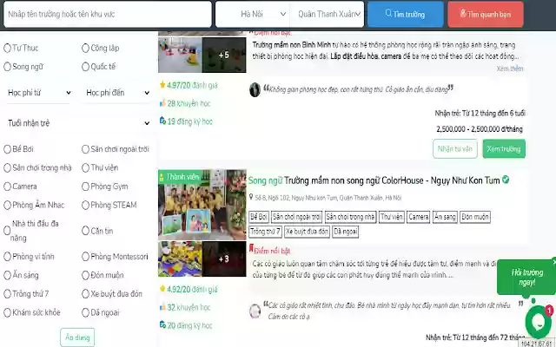The image size is (556, 347).
Task: Select the Trông thứ 7 sidebar filter
Action: coord(7,294)
